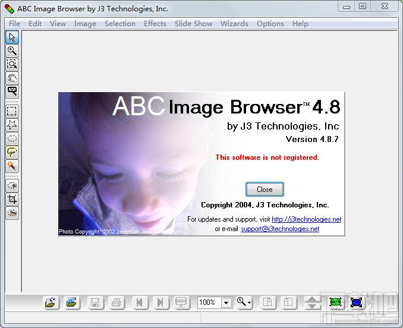This screenshot has width=403, height=328.
Task: Open the Options menu
Action: pyautogui.click(x=270, y=24)
